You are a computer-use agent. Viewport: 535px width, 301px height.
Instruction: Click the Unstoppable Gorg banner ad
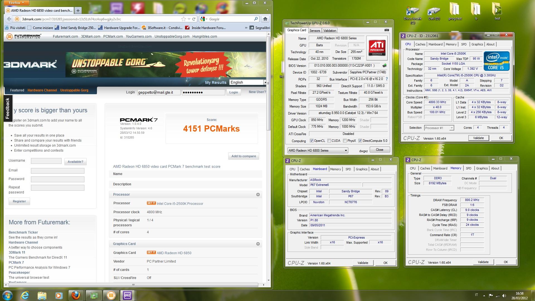click(x=166, y=65)
